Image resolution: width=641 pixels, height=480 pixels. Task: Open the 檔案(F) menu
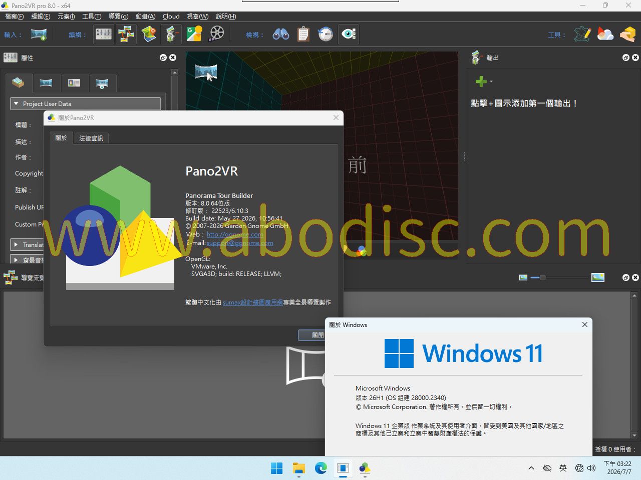(14, 16)
